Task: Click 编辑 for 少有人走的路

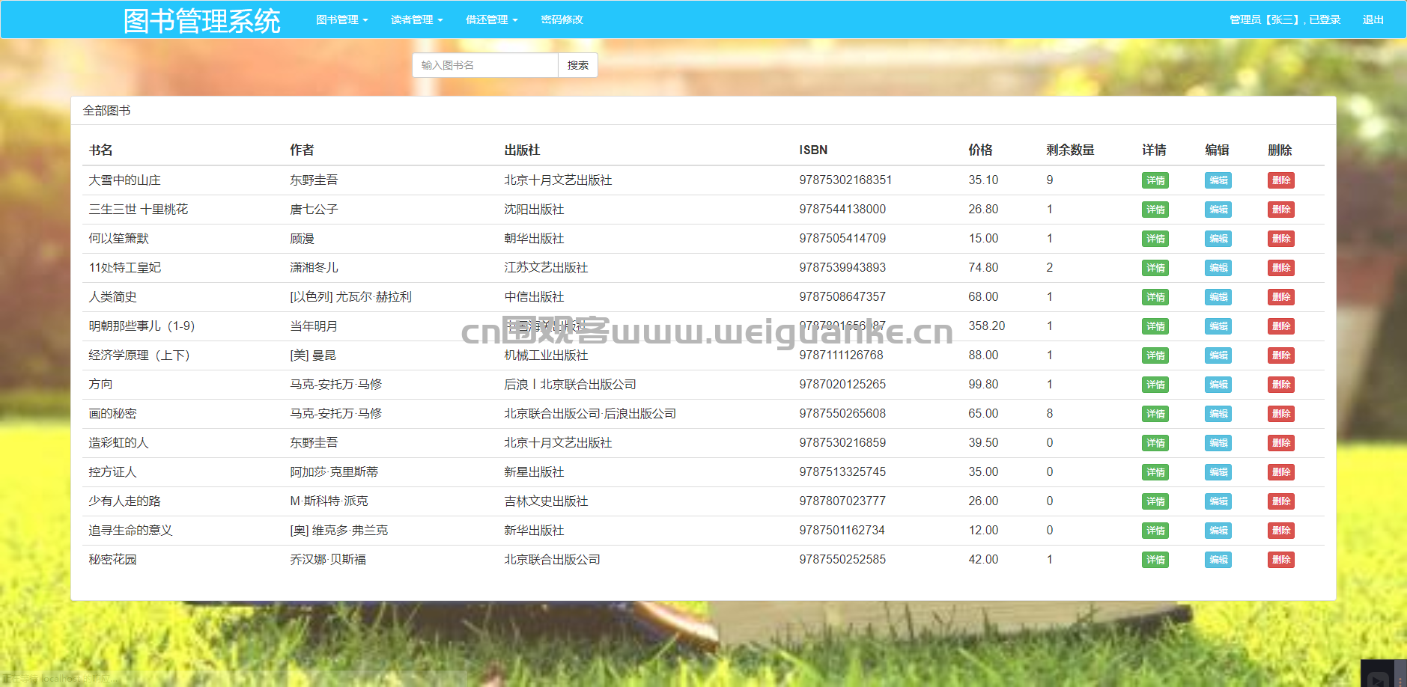Action: [x=1218, y=501]
